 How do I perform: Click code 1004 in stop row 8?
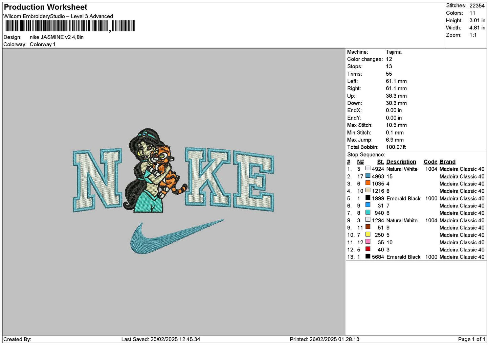pyautogui.click(x=431, y=221)
